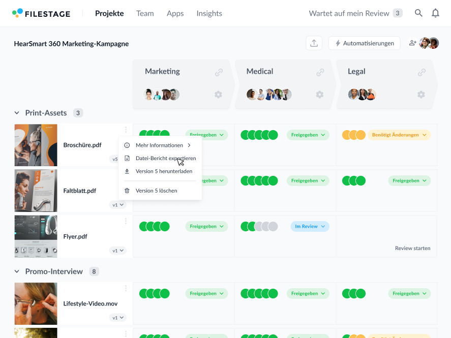Copy the Legal reviewer group link
451x338 pixels.
coord(422,72)
